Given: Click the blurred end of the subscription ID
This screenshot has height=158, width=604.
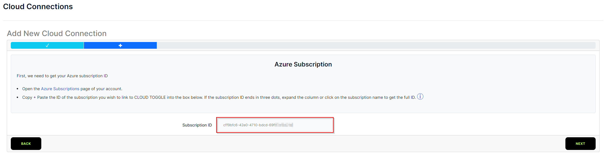Looking at the screenshot, I should tap(284, 125).
